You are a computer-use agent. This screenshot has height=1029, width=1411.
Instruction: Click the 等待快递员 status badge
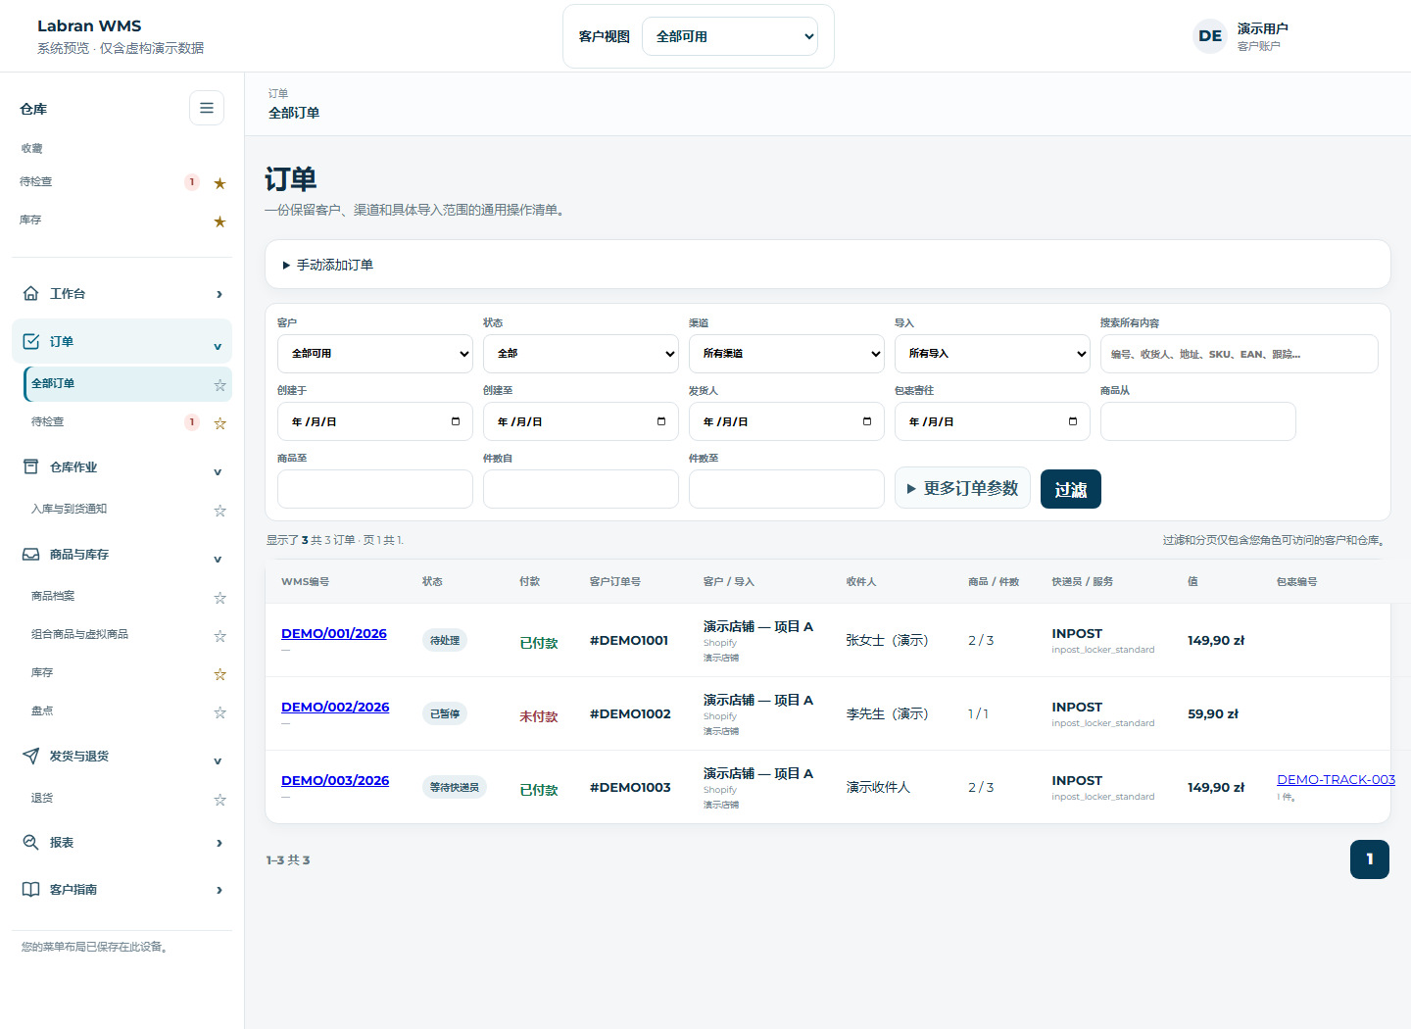click(455, 787)
